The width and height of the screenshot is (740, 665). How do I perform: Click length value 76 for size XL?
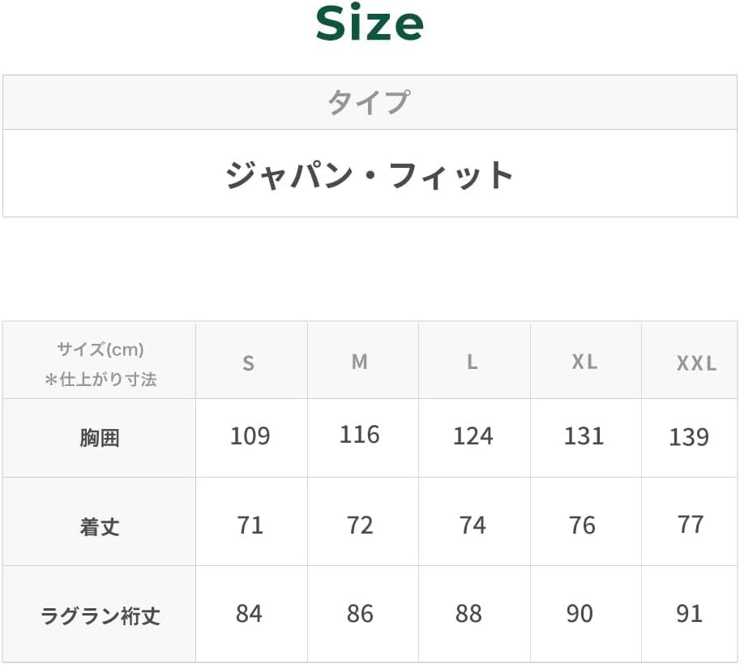[582, 525]
